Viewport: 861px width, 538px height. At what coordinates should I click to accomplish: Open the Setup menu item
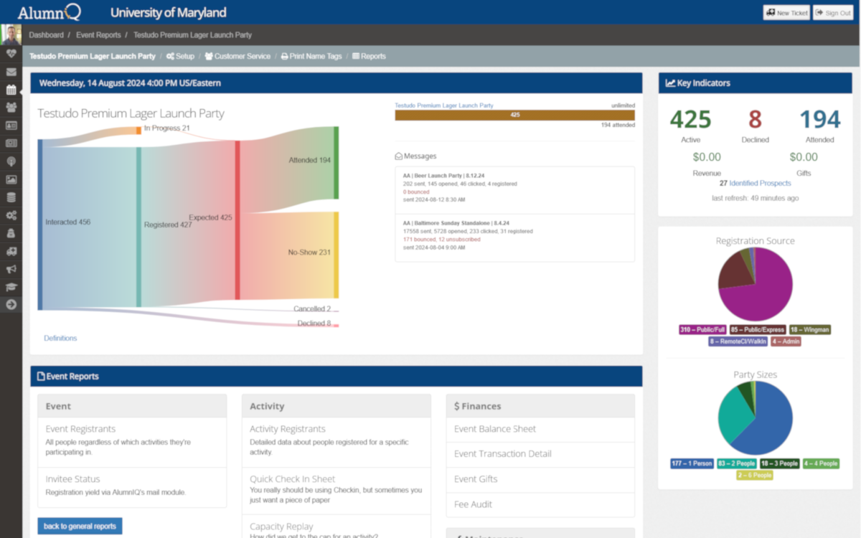point(180,56)
